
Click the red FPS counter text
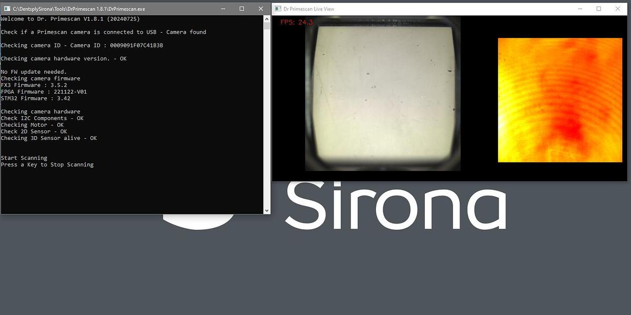click(297, 22)
